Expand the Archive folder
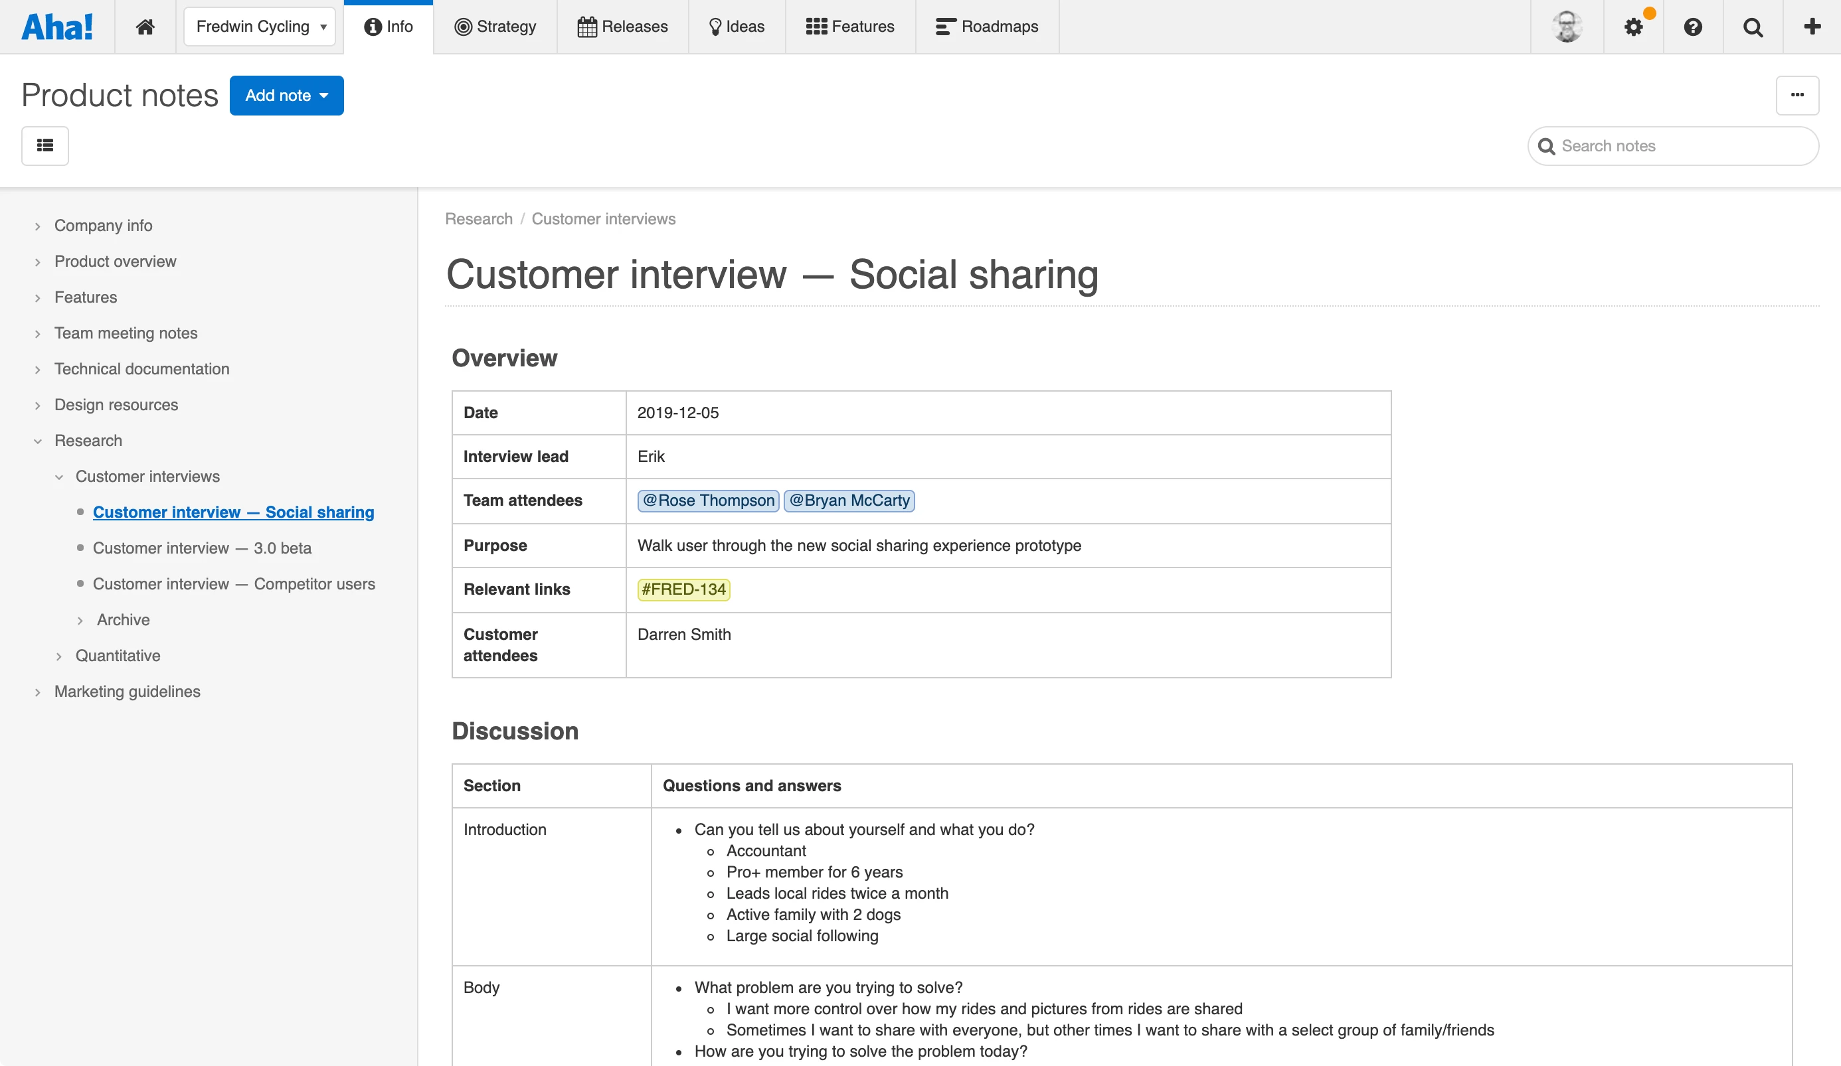This screenshot has width=1841, height=1066. pyautogui.click(x=80, y=621)
